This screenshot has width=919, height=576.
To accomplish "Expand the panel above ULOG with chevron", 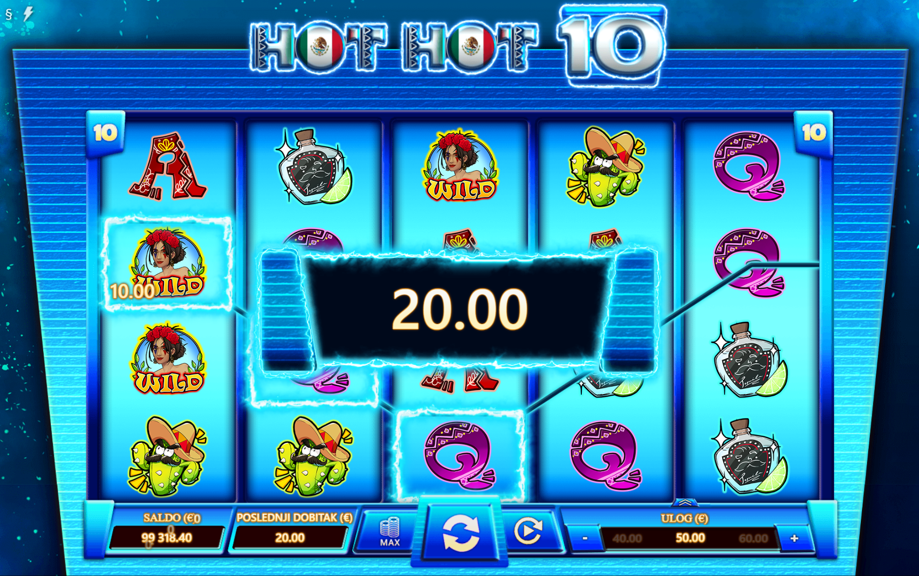I will 685,502.
